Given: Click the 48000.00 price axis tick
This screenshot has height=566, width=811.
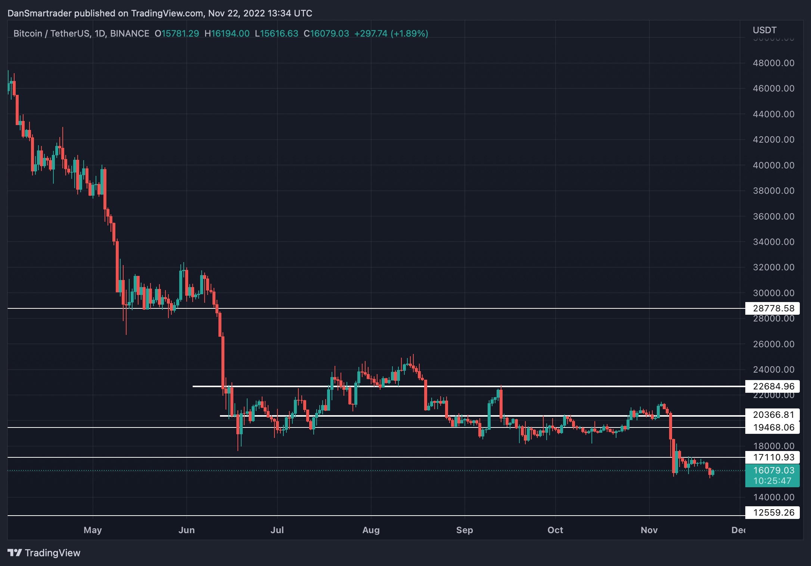Looking at the screenshot, I should click(774, 63).
